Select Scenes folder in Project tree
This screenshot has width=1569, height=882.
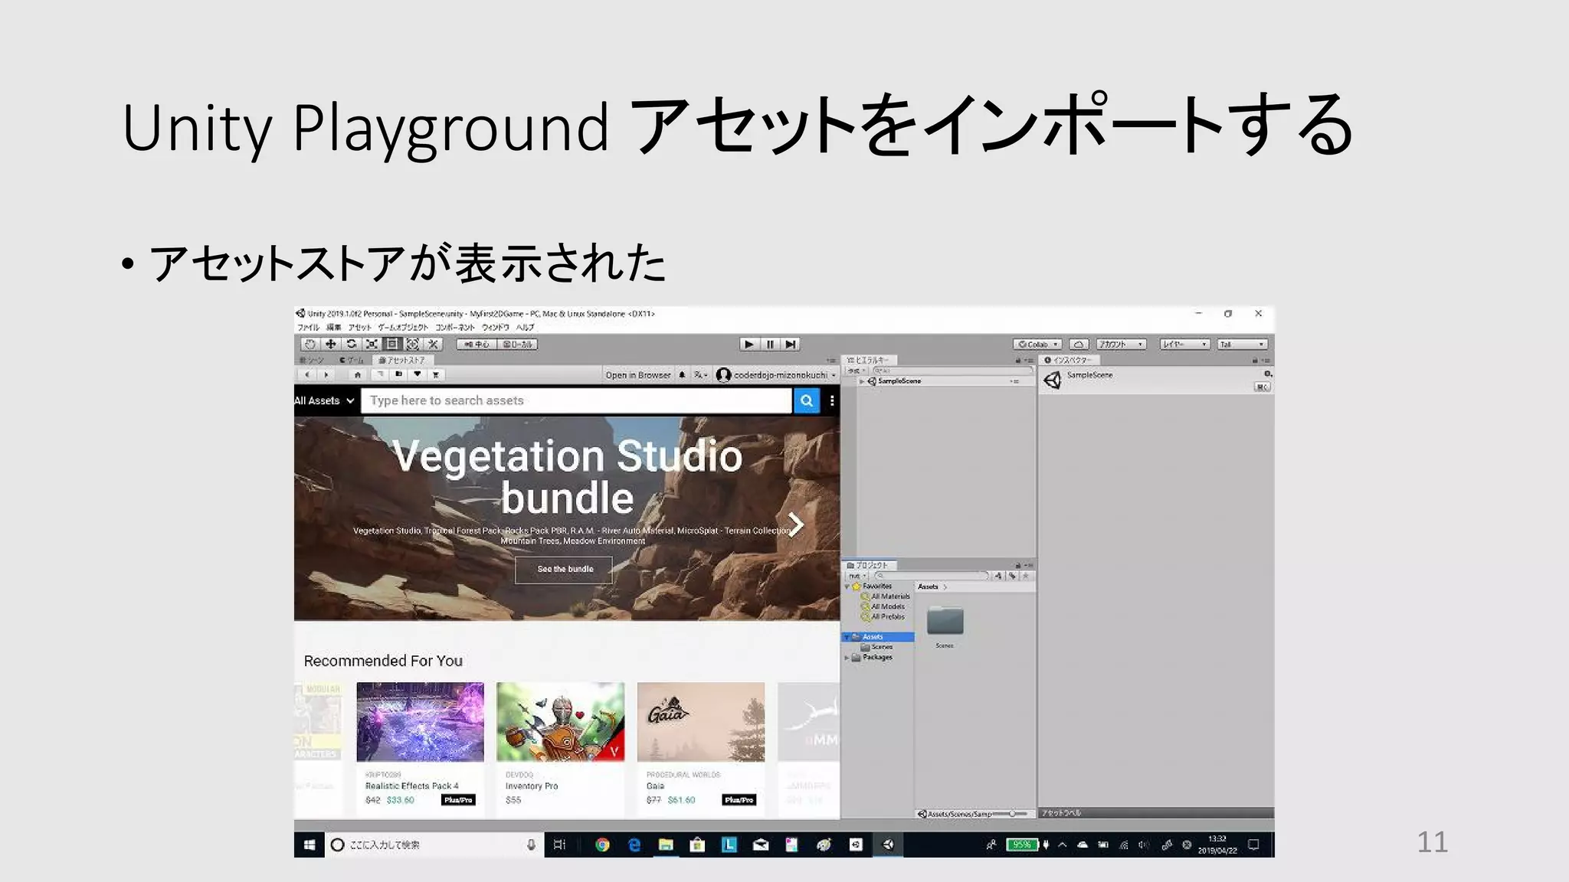pos(877,647)
